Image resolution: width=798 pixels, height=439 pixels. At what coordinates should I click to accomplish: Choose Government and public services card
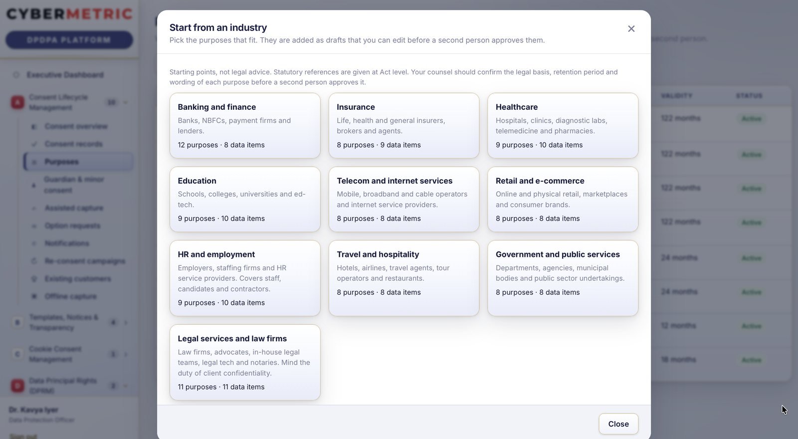point(563,278)
